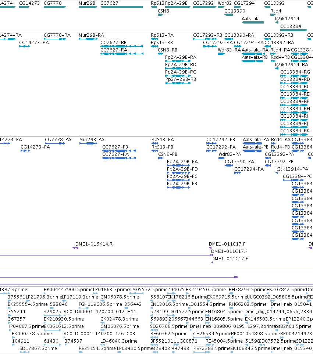Select transcript CG17292-RB label

click(x=207, y=35)
